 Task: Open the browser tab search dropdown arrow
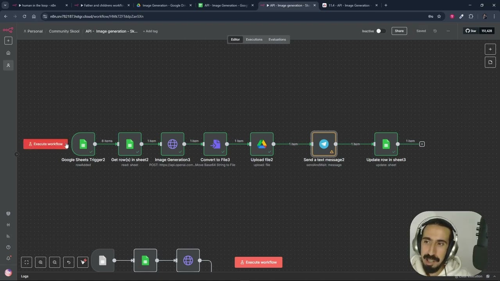click(5, 5)
